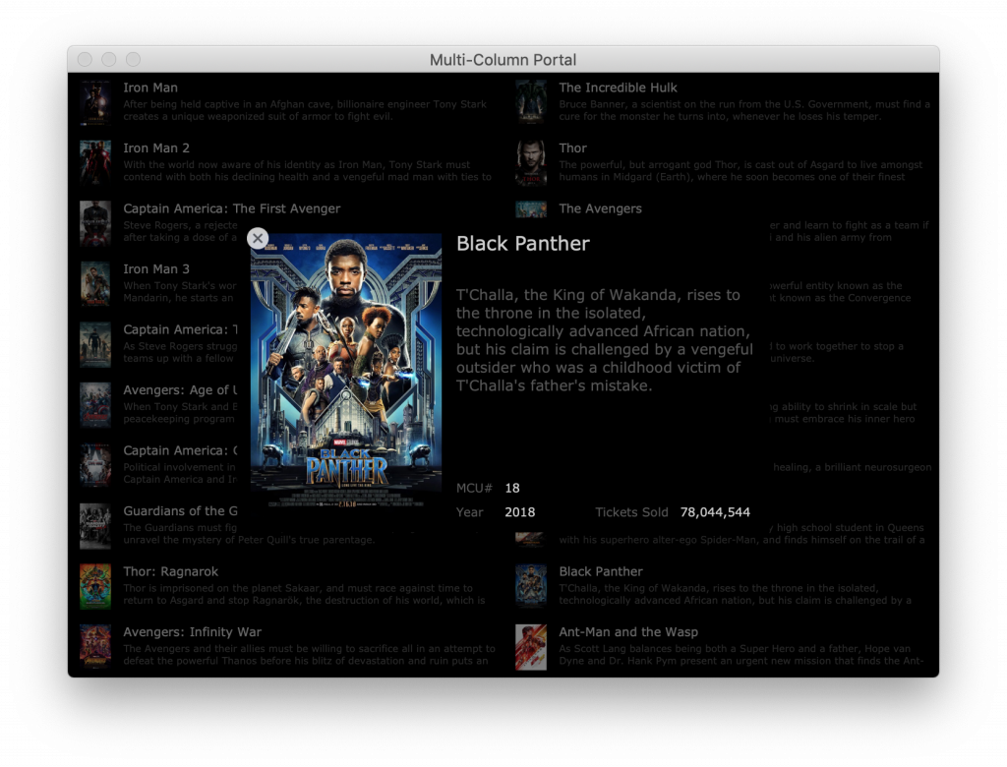This screenshot has height=767, width=1007.
Task: Close the Black Panther detail popover
Action: coord(258,238)
